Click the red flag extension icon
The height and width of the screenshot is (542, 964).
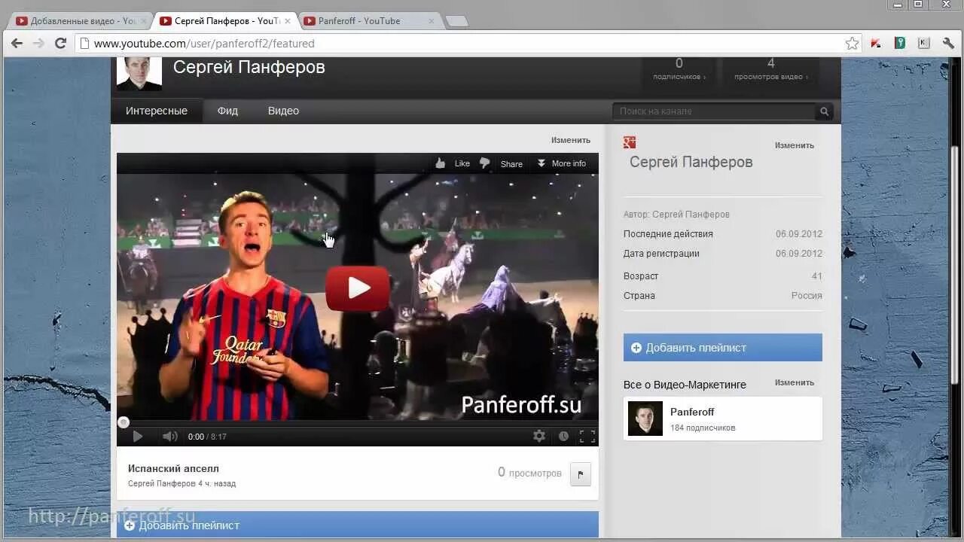[876, 44]
